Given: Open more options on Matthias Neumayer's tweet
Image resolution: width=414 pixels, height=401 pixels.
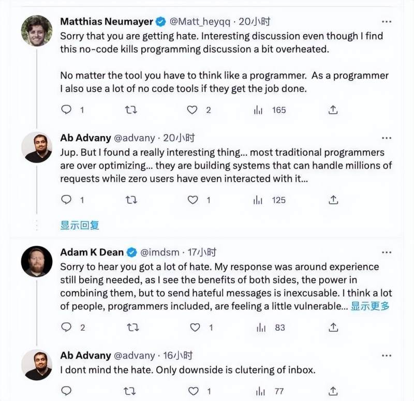Looking at the screenshot, I should tap(386, 22).
